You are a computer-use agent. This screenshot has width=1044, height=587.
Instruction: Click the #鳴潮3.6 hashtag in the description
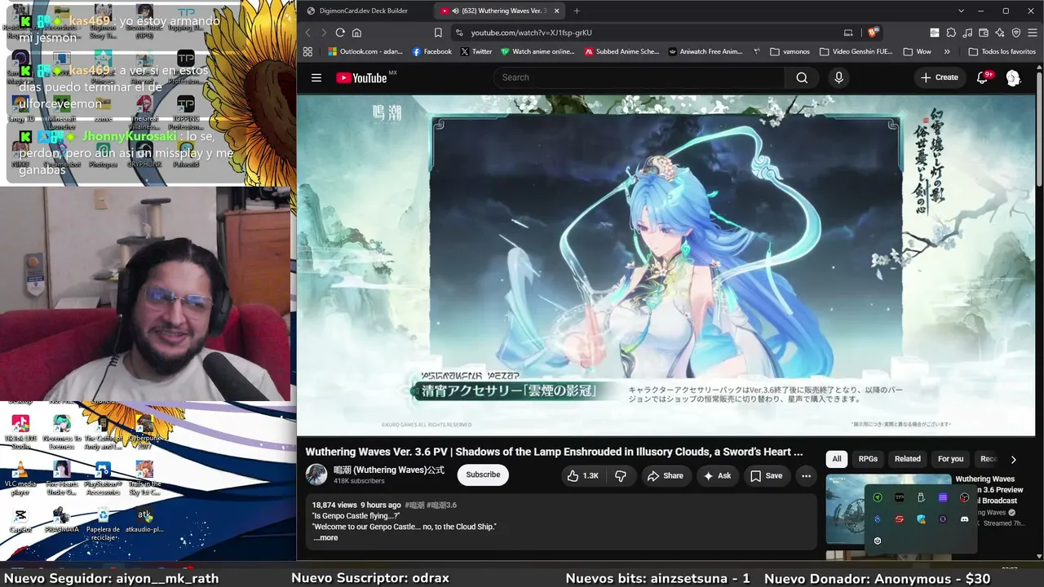[x=441, y=505]
